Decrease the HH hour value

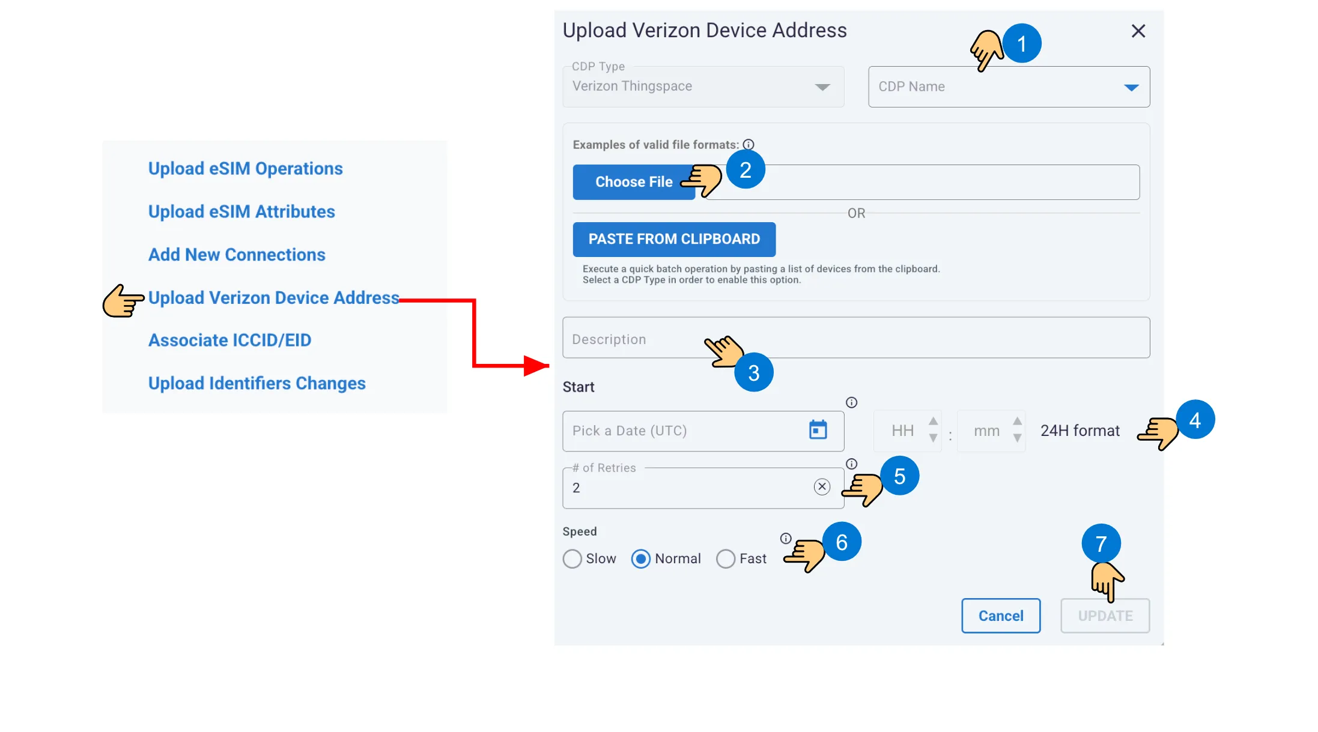[x=933, y=438]
